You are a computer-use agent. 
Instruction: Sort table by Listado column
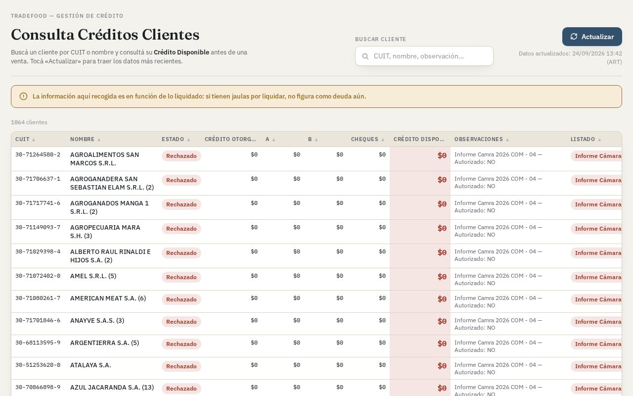586,139
